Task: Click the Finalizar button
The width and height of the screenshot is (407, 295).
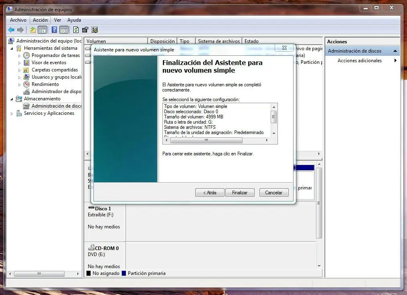Action: point(240,193)
